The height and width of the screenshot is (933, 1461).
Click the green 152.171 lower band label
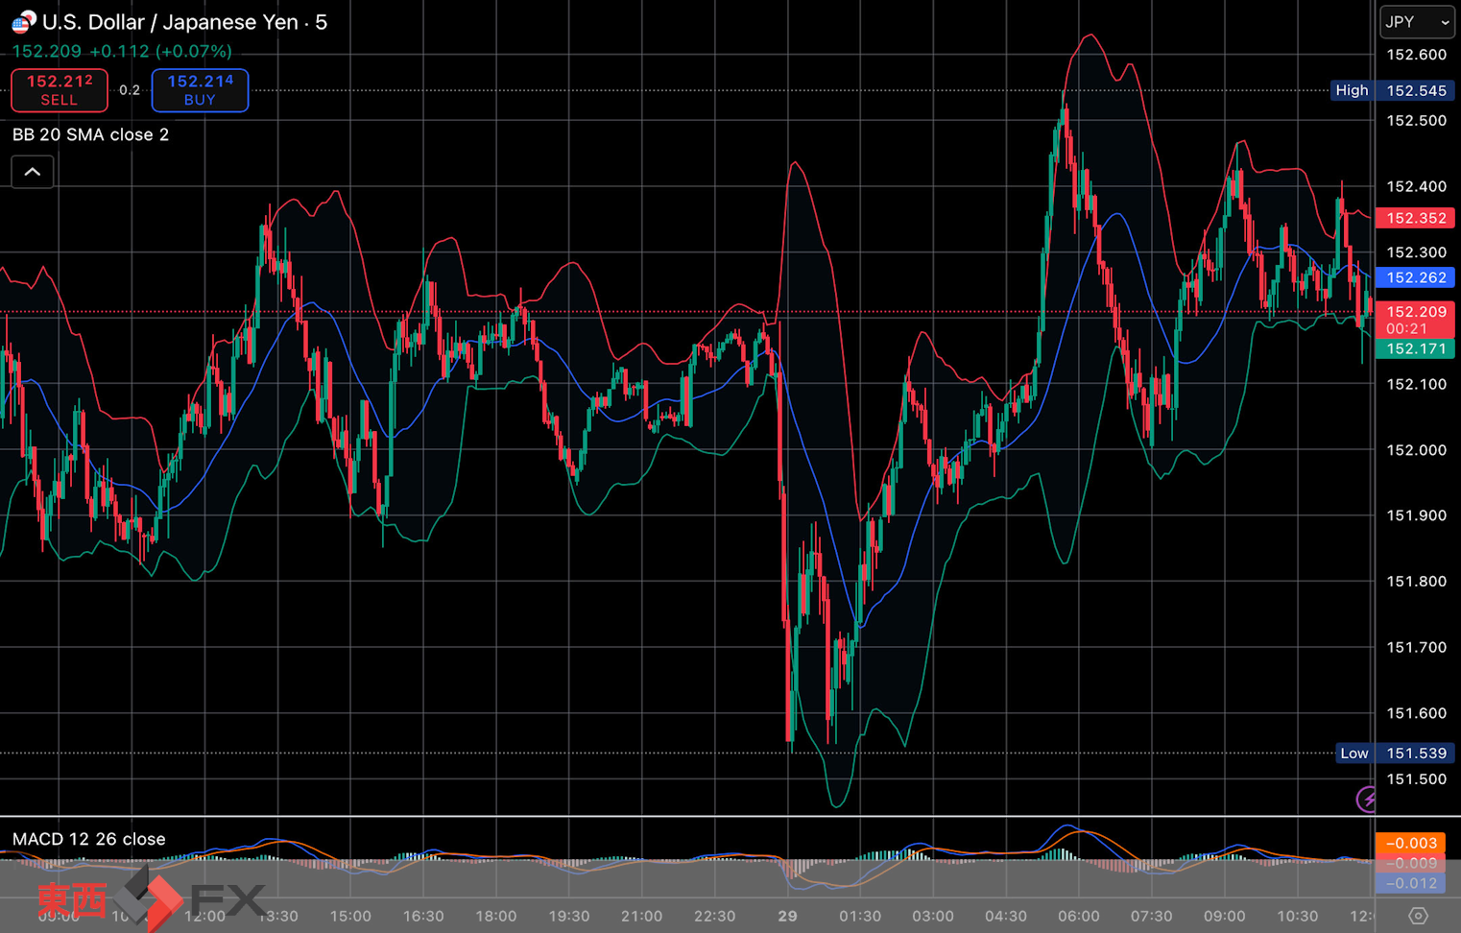tap(1415, 348)
